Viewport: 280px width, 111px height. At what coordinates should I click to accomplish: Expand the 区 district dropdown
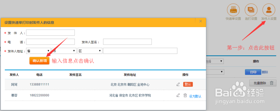click(x=90, y=51)
